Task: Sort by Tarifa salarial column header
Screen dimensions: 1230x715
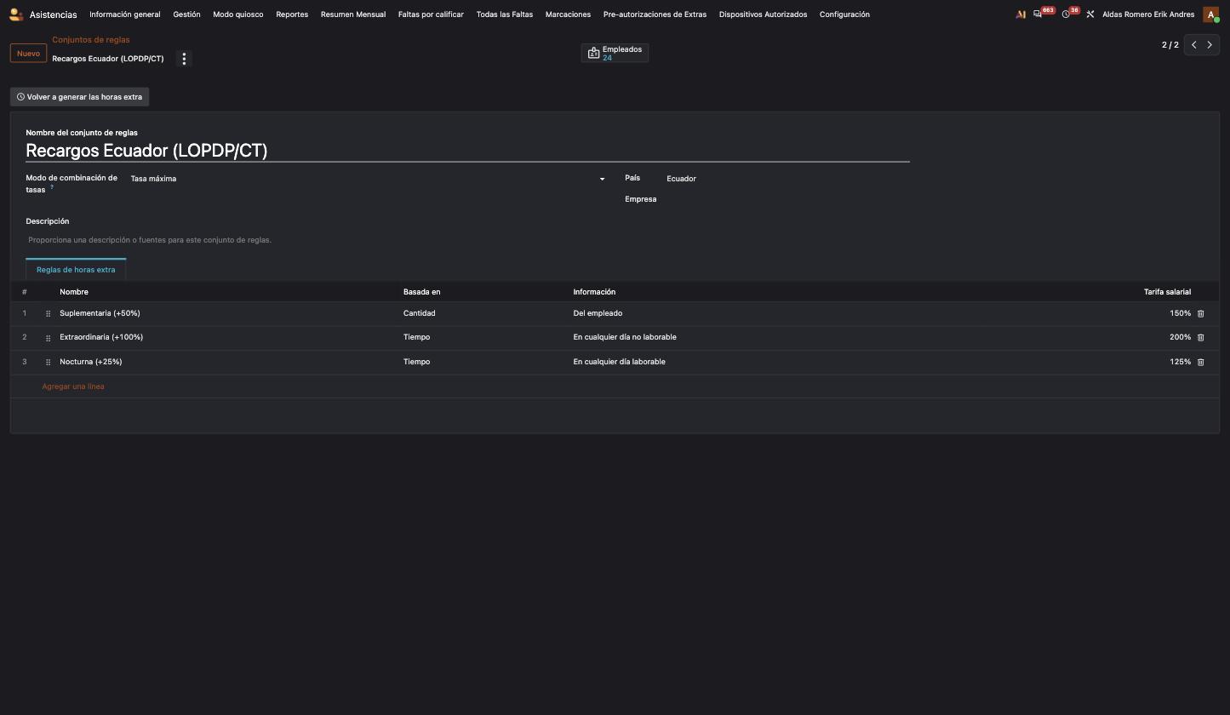Action: click(x=1167, y=292)
